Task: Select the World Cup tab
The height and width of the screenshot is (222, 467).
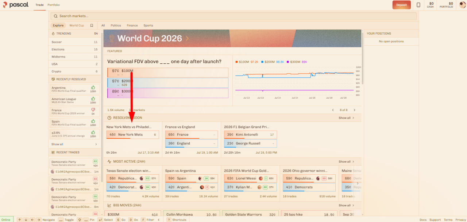Action: point(77,25)
